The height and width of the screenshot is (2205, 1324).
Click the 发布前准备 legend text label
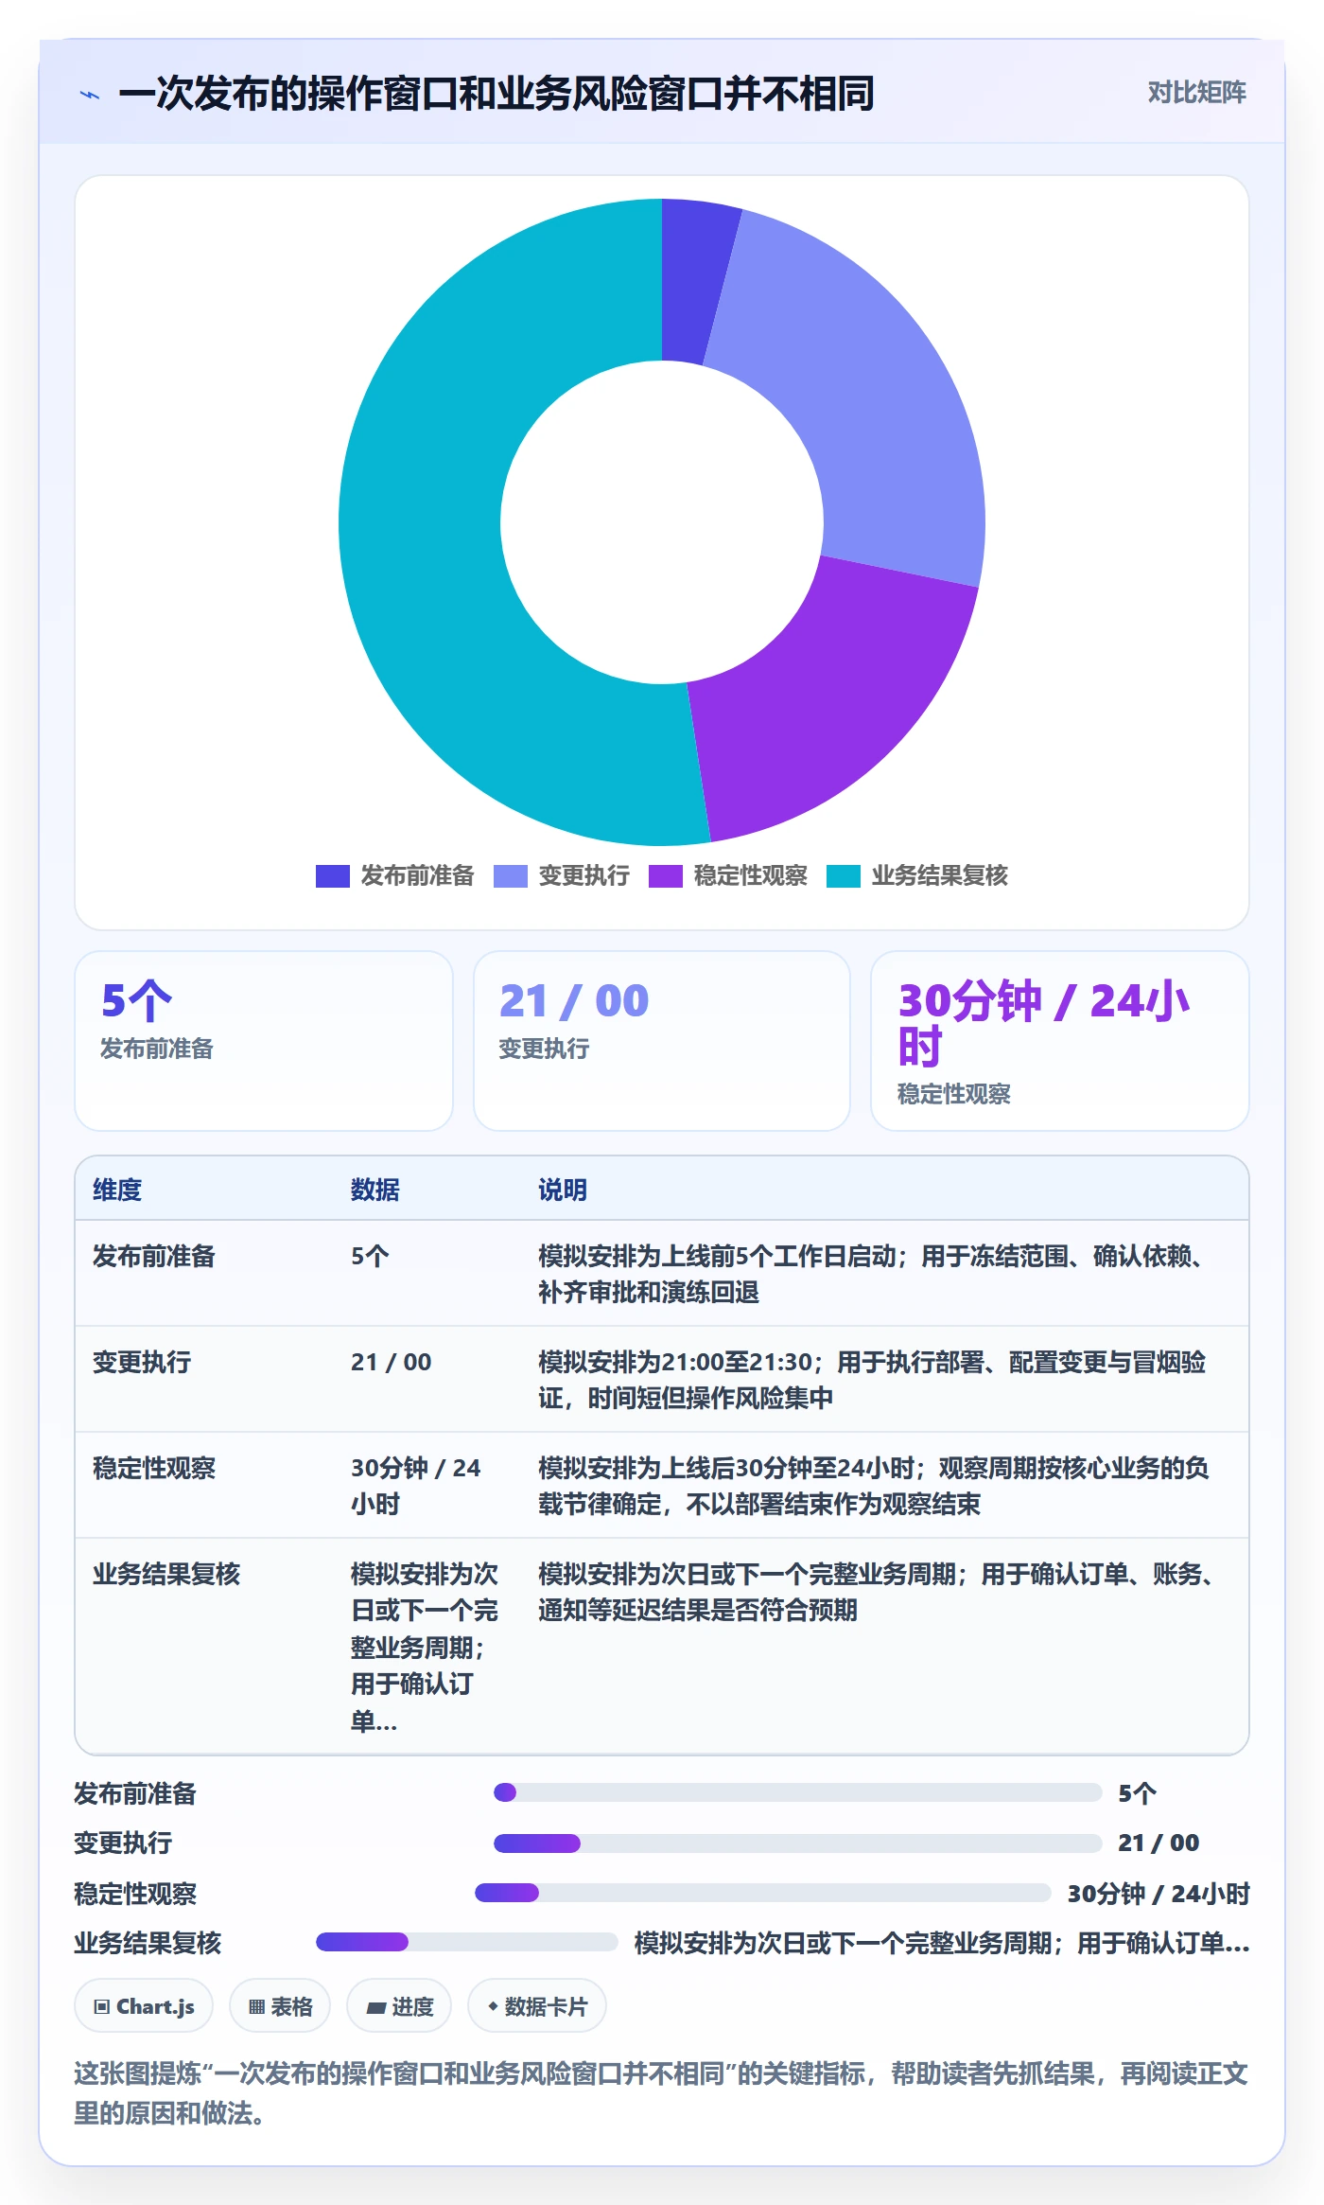[x=417, y=875]
